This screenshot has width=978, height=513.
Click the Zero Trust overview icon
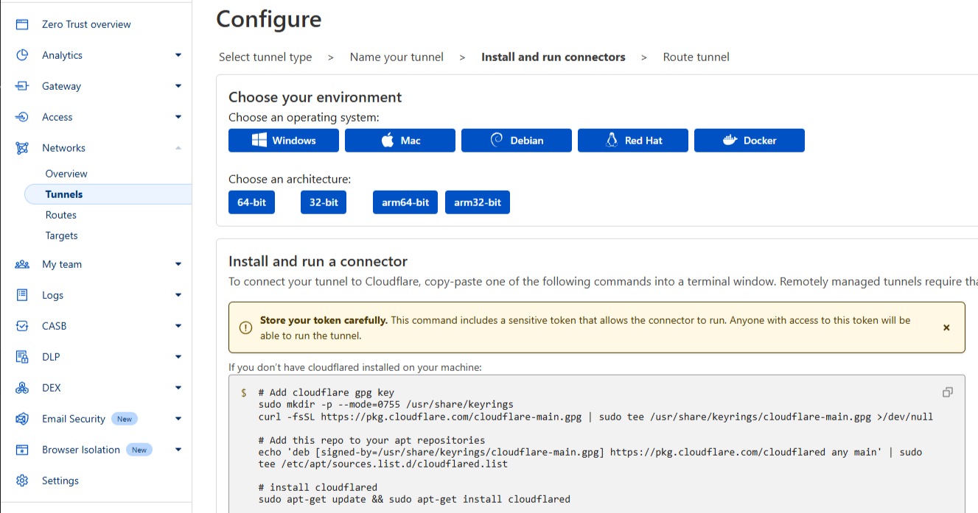[x=22, y=24]
